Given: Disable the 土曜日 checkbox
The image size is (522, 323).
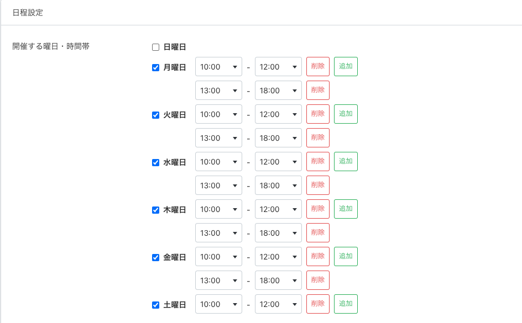Looking at the screenshot, I should [155, 305].
